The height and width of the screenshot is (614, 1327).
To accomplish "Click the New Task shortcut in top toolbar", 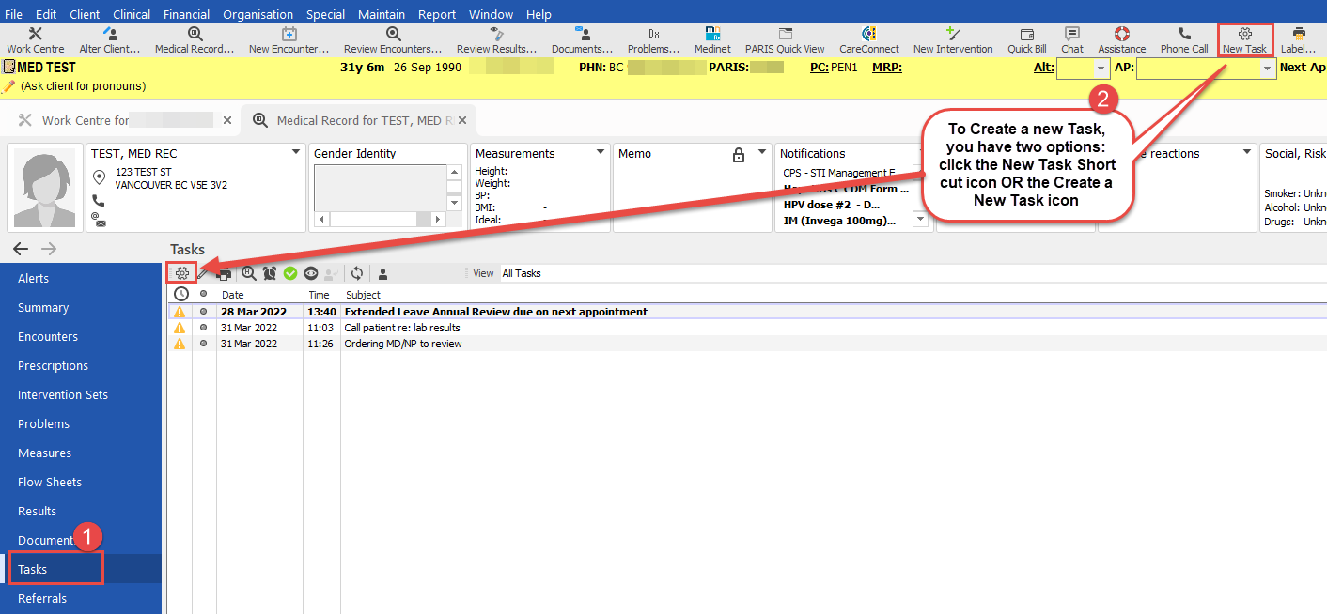I will tap(1244, 39).
